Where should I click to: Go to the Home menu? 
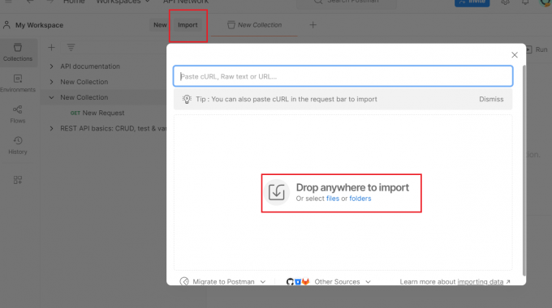[74, 2]
